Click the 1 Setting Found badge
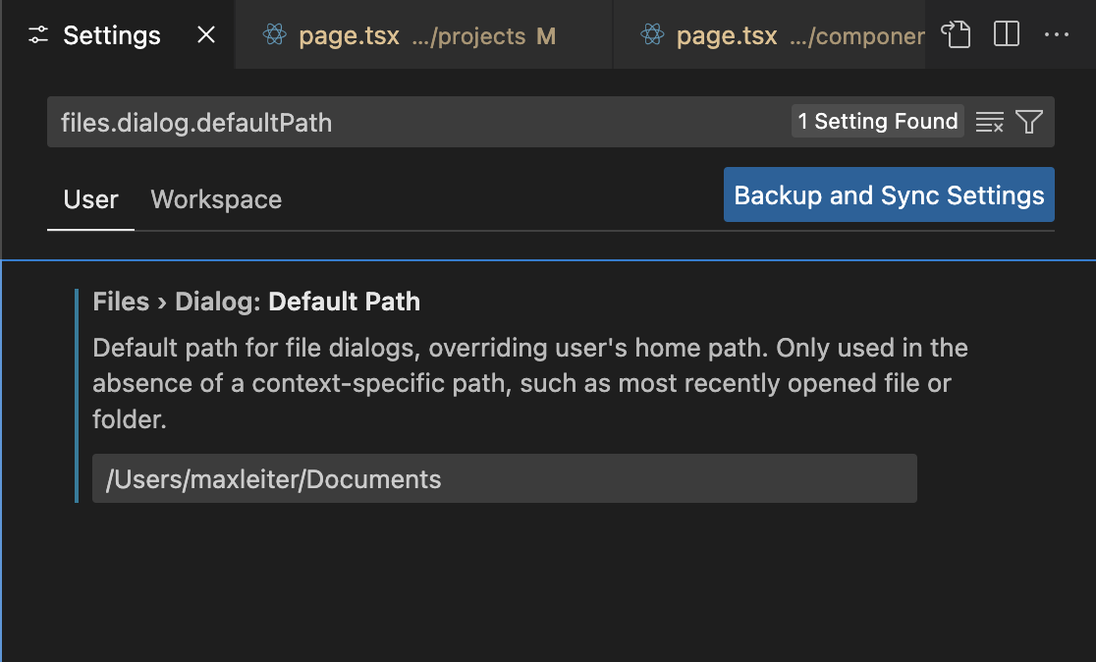The image size is (1096, 662). point(876,121)
